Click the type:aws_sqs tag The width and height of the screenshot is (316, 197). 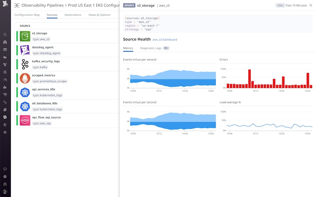pos(42,123)
